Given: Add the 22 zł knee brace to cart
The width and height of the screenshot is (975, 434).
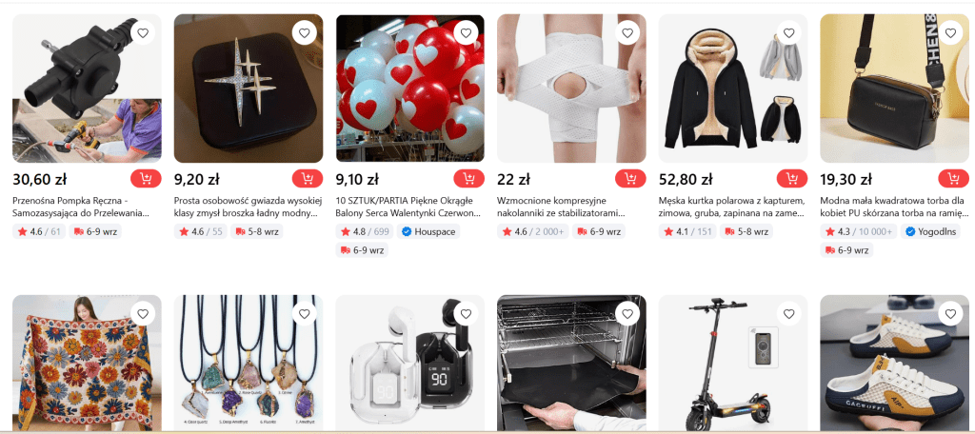Looking at the screenshot, I should 630,179.
